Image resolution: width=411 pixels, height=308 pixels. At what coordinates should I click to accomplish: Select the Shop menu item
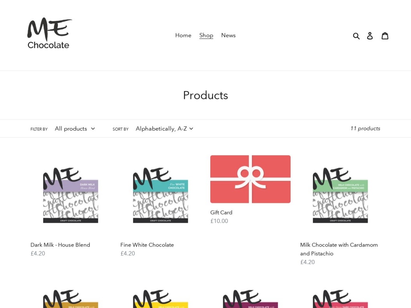pyautogui.click(x=206, y=35)
